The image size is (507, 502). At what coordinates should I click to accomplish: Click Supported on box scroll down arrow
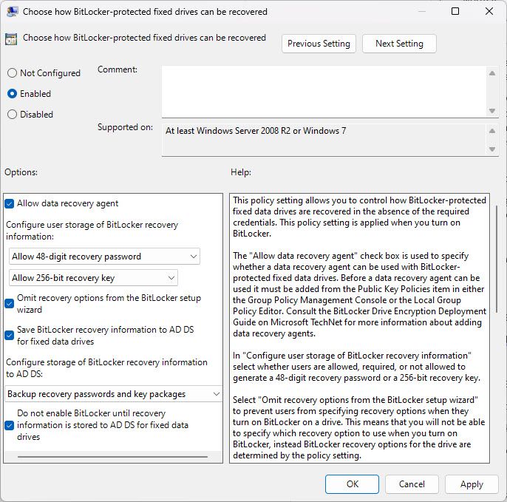tap(492, 149)
